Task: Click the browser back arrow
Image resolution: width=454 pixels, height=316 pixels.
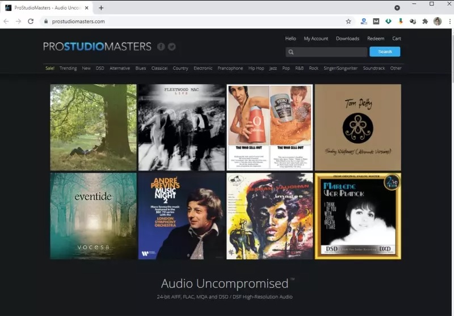Action: (x=6, y=22)
